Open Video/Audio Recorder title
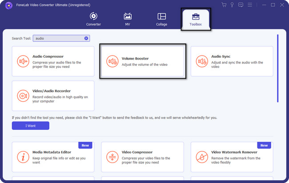This screenshot has width=289, height=183. pos(52,91)
